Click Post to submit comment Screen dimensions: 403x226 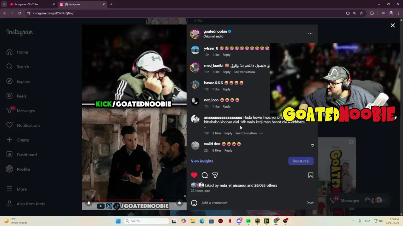tap(310, 203)
